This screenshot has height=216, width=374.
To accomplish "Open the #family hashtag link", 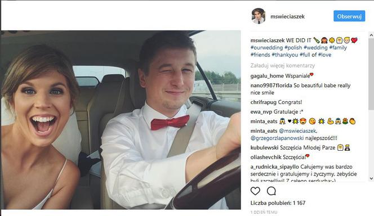I will point(338,48).
